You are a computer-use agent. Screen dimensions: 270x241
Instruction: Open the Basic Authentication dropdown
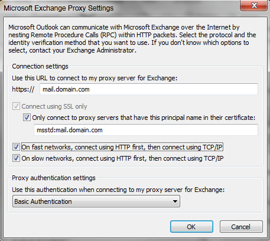click(96, 201)
